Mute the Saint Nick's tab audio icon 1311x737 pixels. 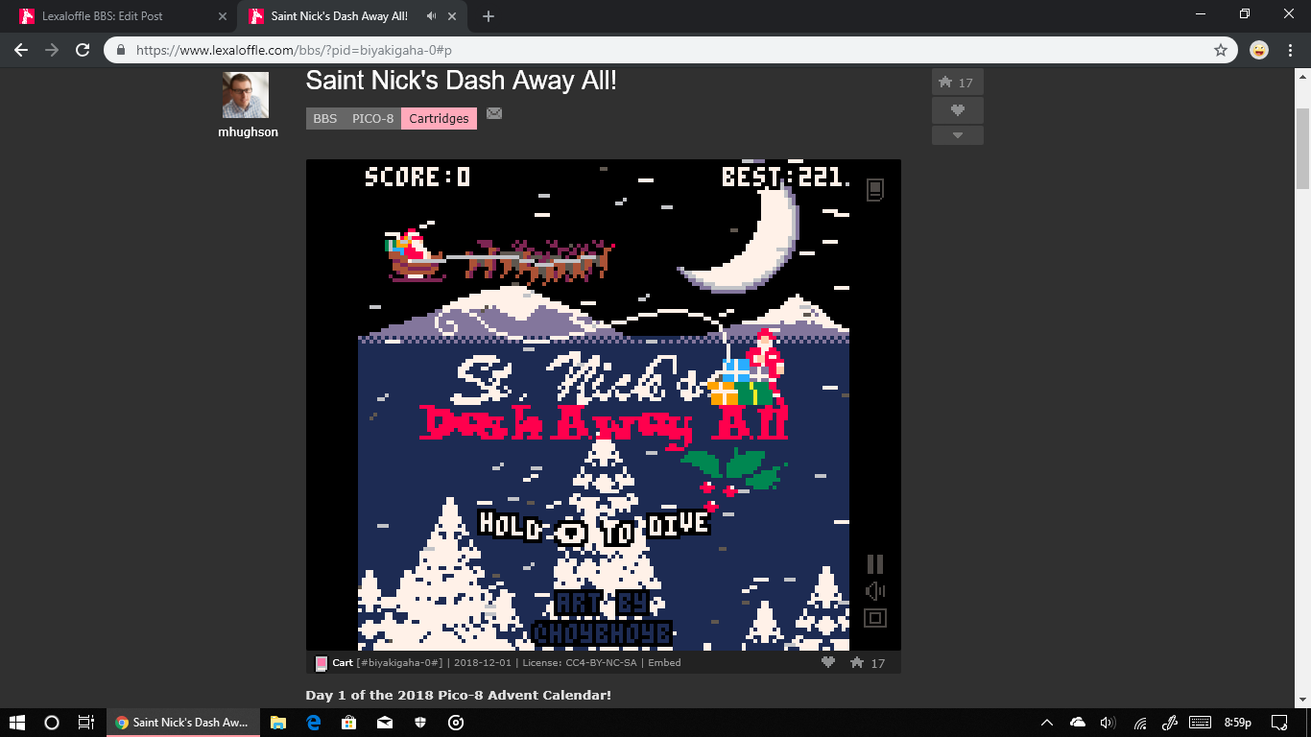pos(431,16)
